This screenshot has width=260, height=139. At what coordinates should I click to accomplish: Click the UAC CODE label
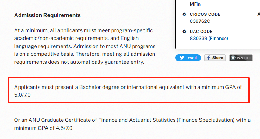(201, 32)
